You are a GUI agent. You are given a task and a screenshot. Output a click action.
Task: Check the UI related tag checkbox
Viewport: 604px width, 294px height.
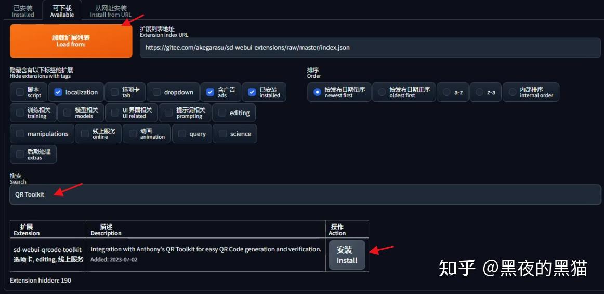(x=115, y=113)
